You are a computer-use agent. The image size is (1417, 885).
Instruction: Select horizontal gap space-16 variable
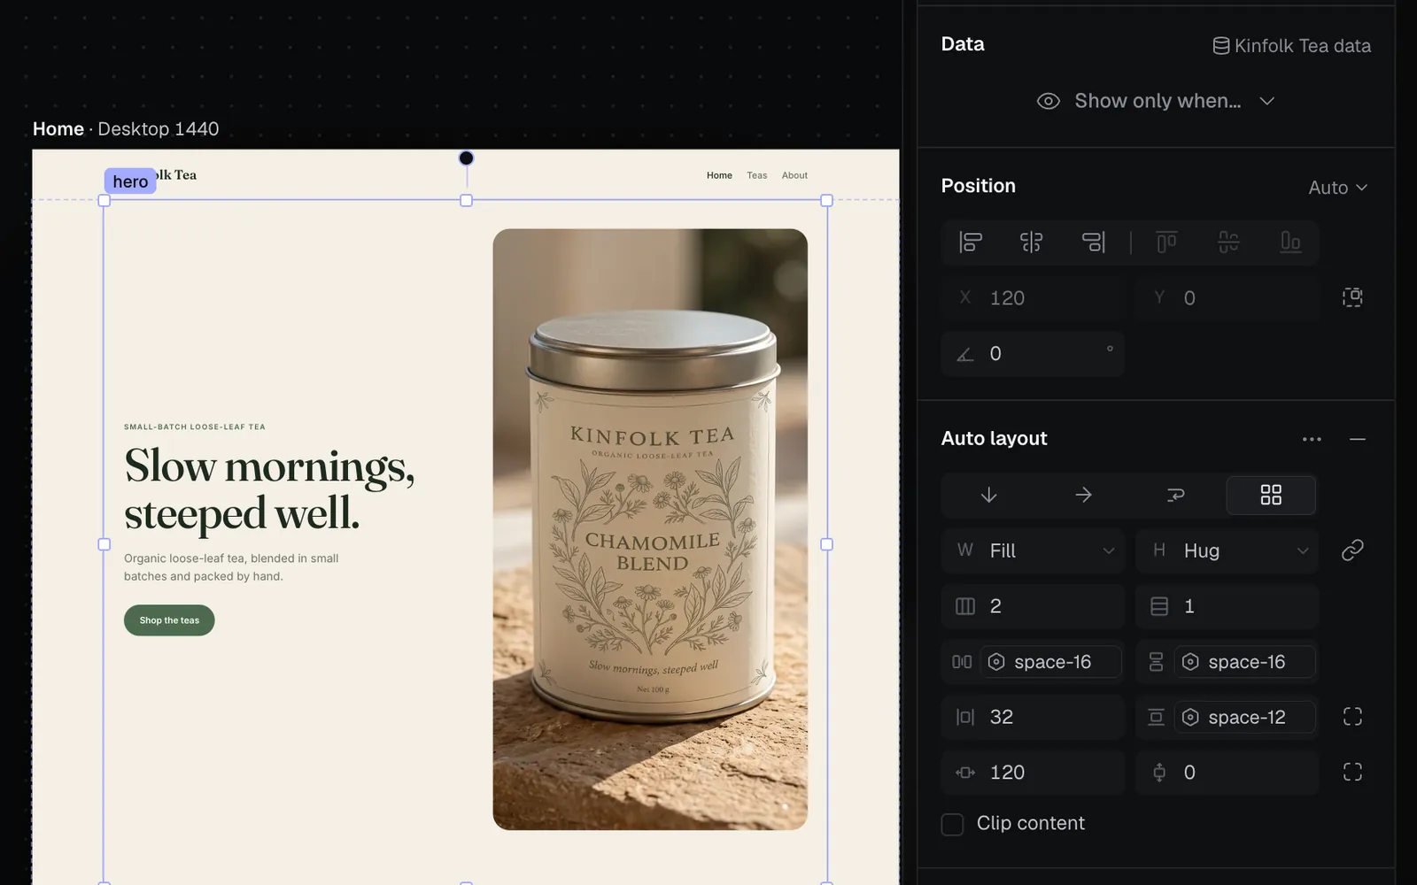click(1050, 662)
